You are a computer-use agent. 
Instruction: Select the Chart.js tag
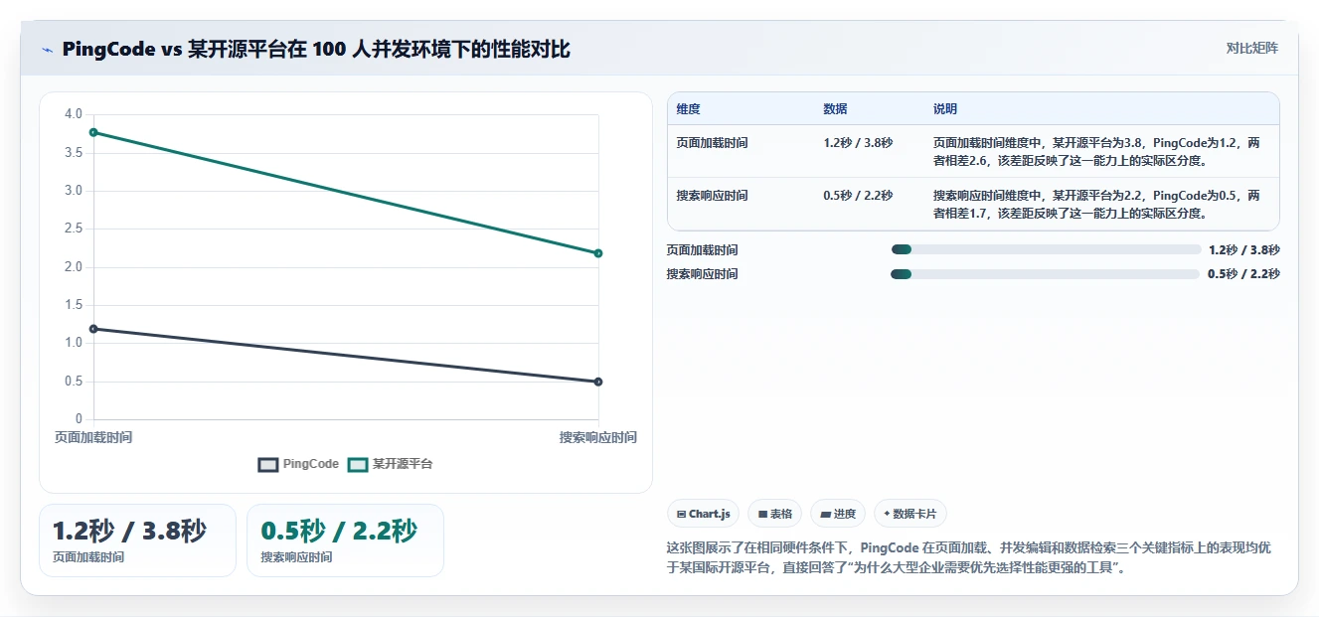pyautogui.click(x=703, y=514)
